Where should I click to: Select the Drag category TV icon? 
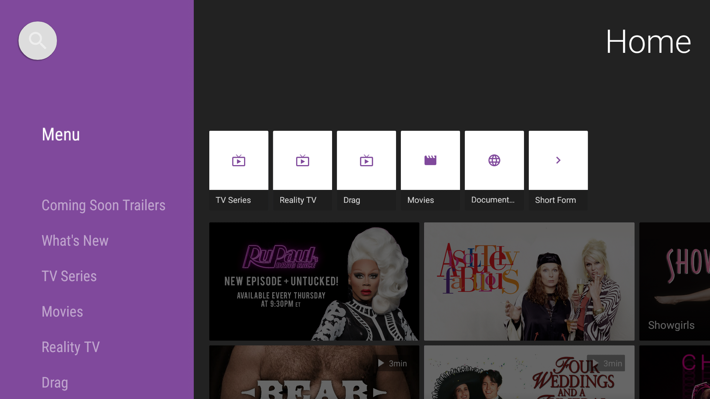(366, 160)
